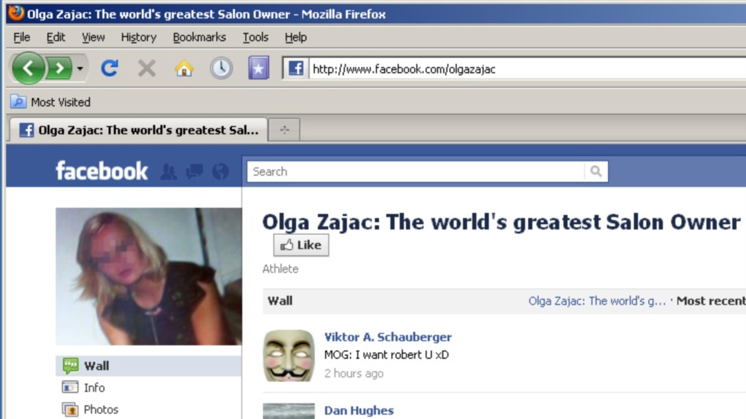
Task: Select Wall in the left sidebar
Action: [148, 366]
